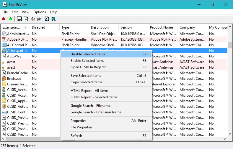Choose HTML Report - All Items
233x149 pixels.
[89, 91]
